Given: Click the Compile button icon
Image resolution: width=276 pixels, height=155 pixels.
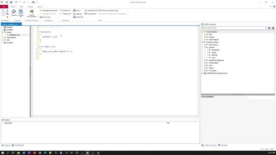Looking at the screenshot, I should tap(14, 12).
